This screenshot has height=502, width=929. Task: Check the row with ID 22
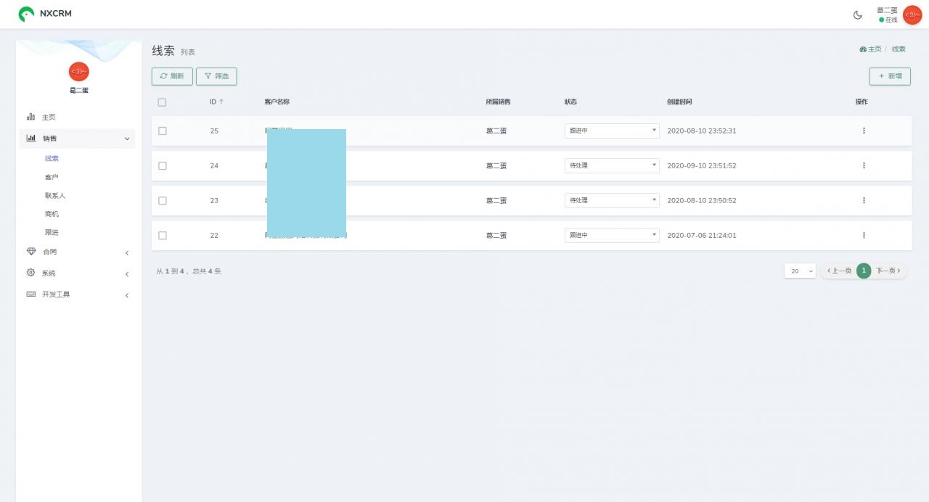point(162,235)
